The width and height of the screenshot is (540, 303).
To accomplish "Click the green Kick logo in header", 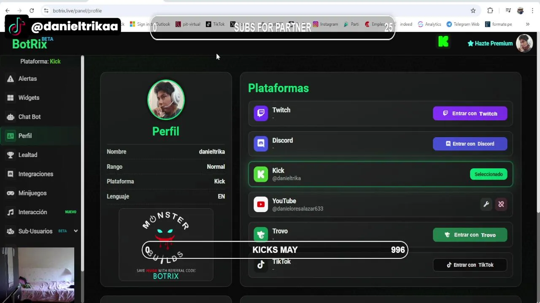I will pos(443,42).
